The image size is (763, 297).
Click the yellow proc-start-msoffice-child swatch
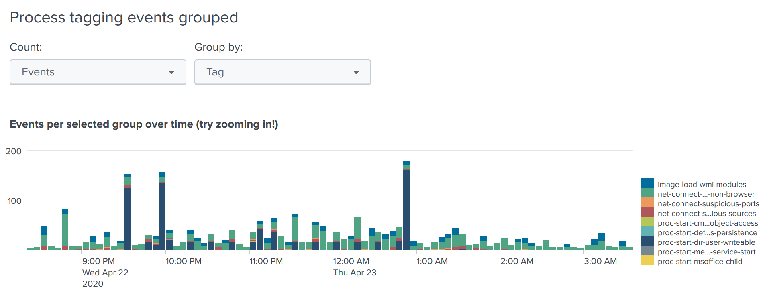click(647, 260)
